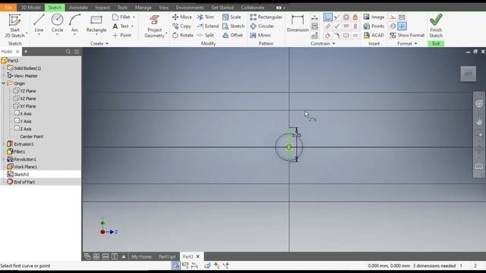Select the Point tool

point(121,36)
